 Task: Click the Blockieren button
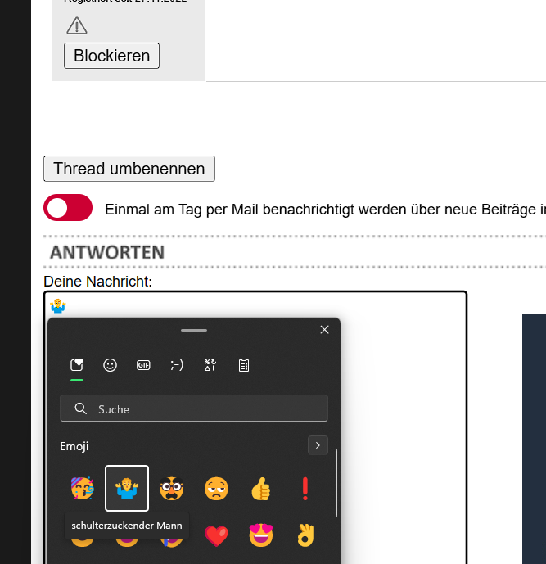click(x=111, y=56)
